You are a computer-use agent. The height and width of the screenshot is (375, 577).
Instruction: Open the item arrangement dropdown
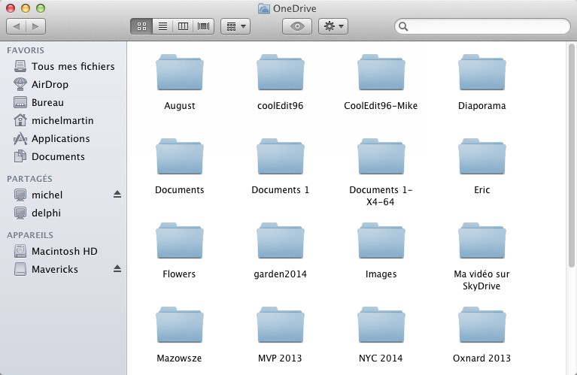click(235, 26)
